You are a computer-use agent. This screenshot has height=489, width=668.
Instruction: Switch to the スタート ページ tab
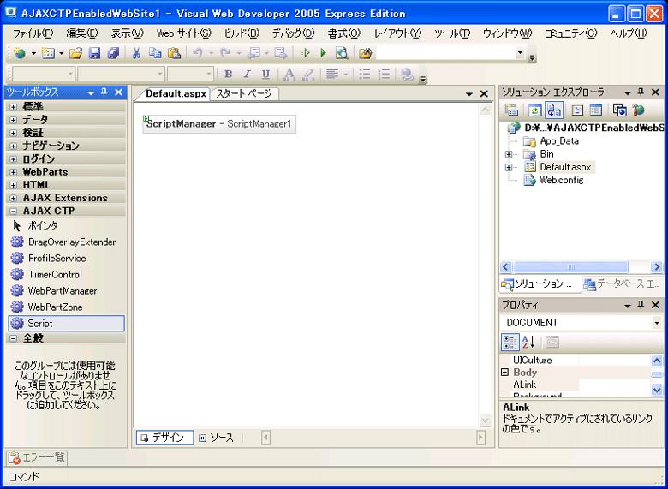click(x=244, y=93)
